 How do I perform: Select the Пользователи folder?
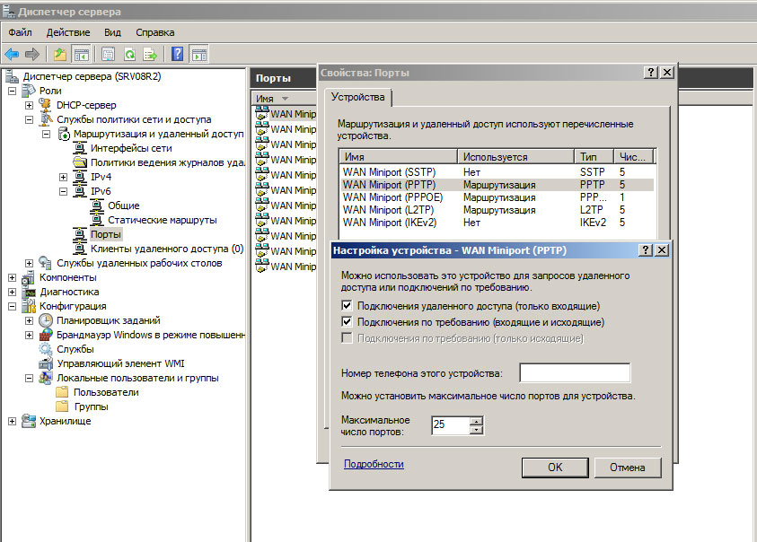[106, 392]
